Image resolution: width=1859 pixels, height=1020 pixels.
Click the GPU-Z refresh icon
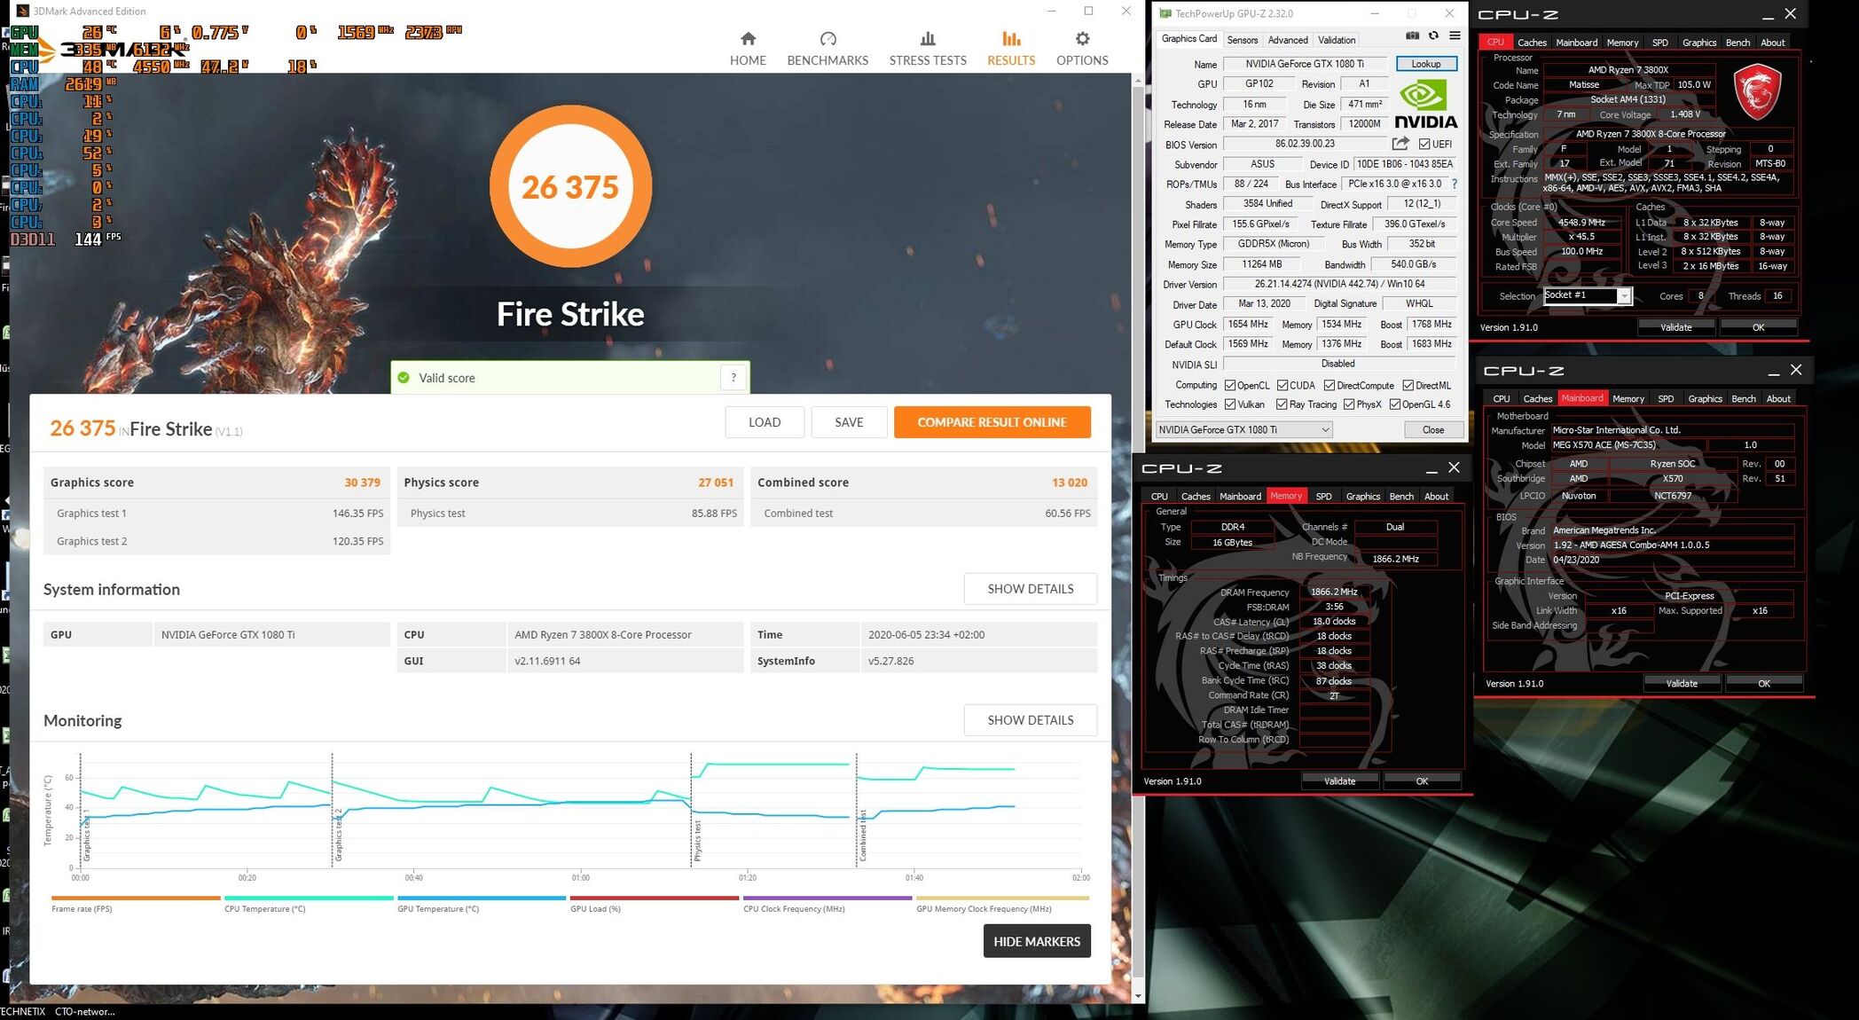(1433, 36)
